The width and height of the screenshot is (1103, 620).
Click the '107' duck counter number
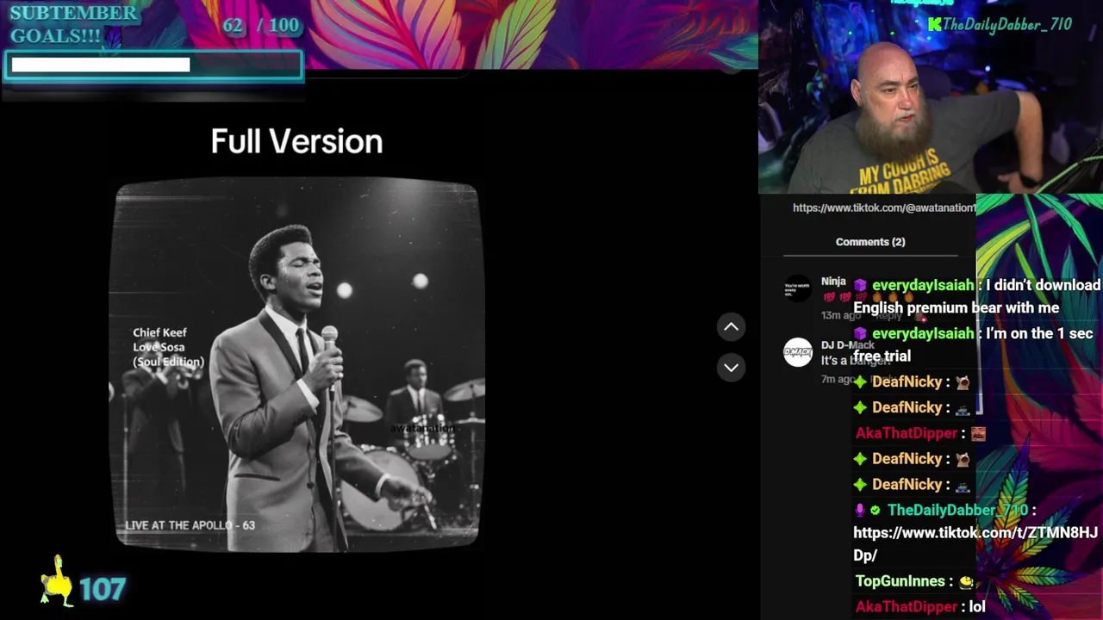click(103, 590)
